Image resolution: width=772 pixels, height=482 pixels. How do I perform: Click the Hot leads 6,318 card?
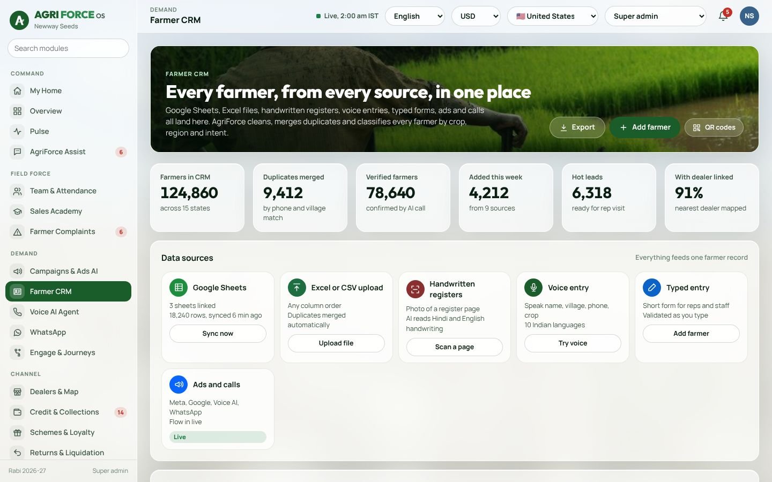[609, 198]
